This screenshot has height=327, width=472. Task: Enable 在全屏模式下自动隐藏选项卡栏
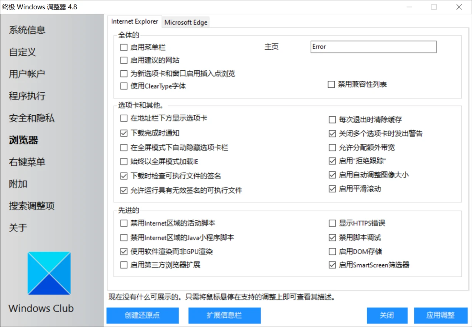(124, 147)
